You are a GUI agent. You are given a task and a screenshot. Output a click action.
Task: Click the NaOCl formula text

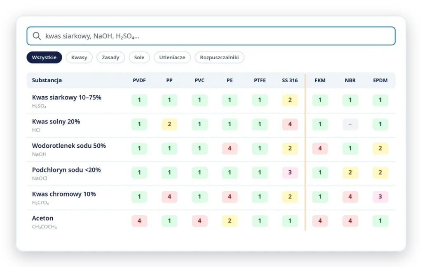(x=40, y=179)
